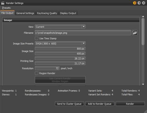Click the scrollbar down arrow
This screenshot has width=147, height=113.
coord(143,84)
